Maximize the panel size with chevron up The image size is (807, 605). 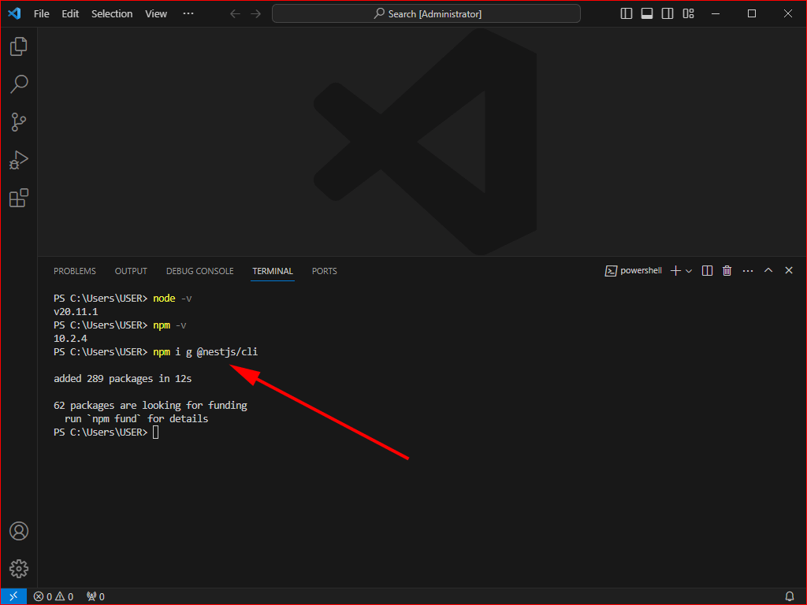(768, 270)
